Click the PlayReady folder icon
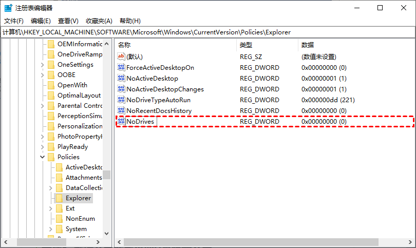 tap(51, 147)
